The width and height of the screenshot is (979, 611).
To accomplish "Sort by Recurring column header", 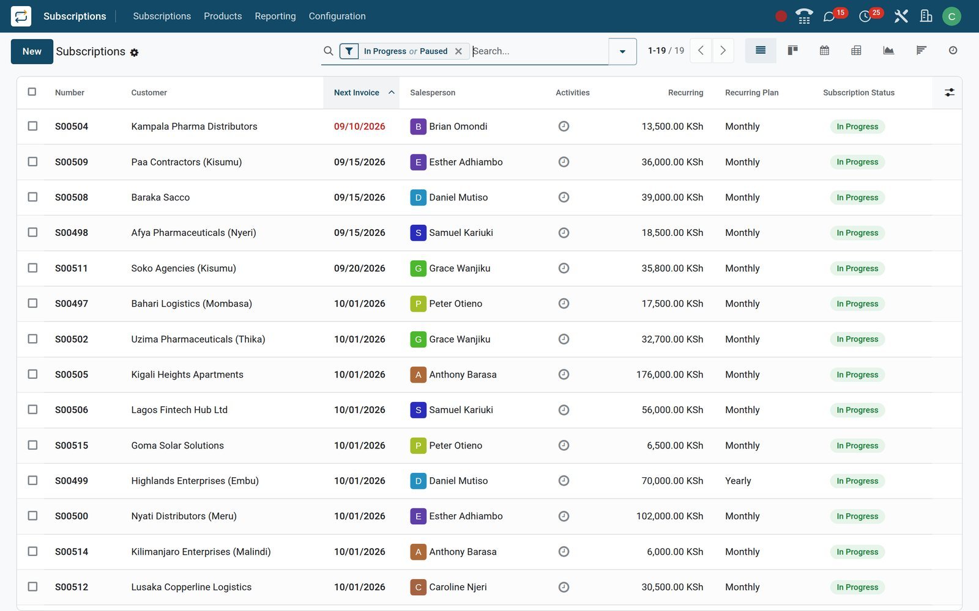I will coord(685,93).
